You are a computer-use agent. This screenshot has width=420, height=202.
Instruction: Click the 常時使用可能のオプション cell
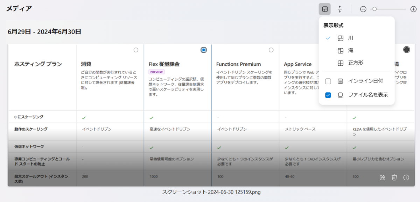[x=171, y=159]
